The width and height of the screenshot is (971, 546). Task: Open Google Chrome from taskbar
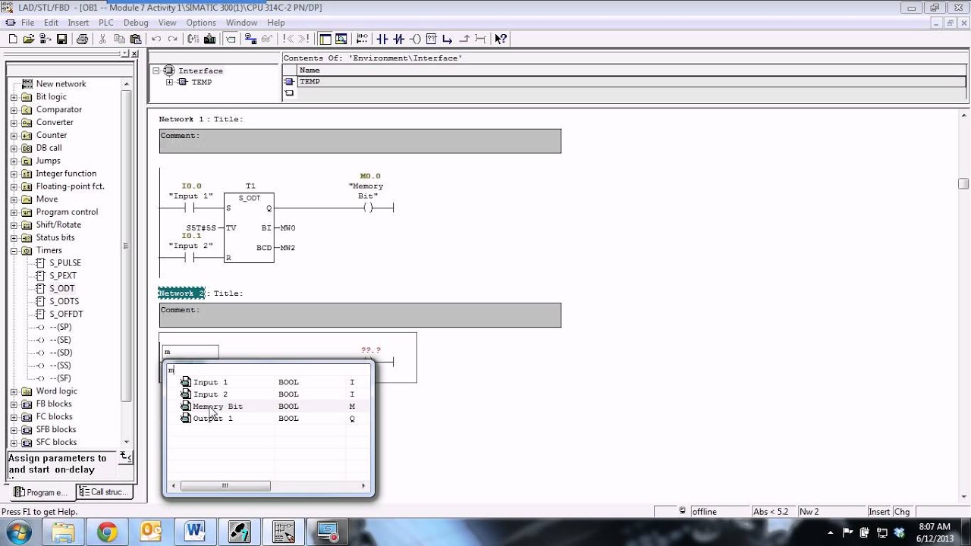105,532
